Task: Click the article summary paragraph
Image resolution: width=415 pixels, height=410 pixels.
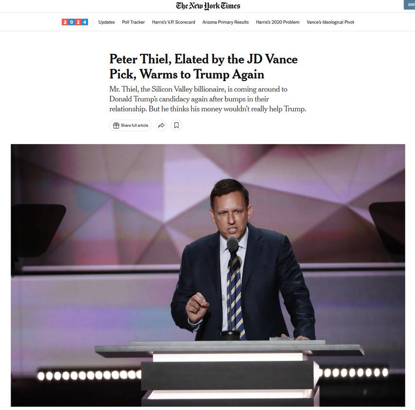Action: pos(208,99)
